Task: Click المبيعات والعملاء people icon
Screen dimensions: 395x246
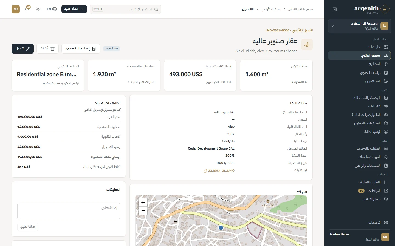Action: [x=386, y=157]
